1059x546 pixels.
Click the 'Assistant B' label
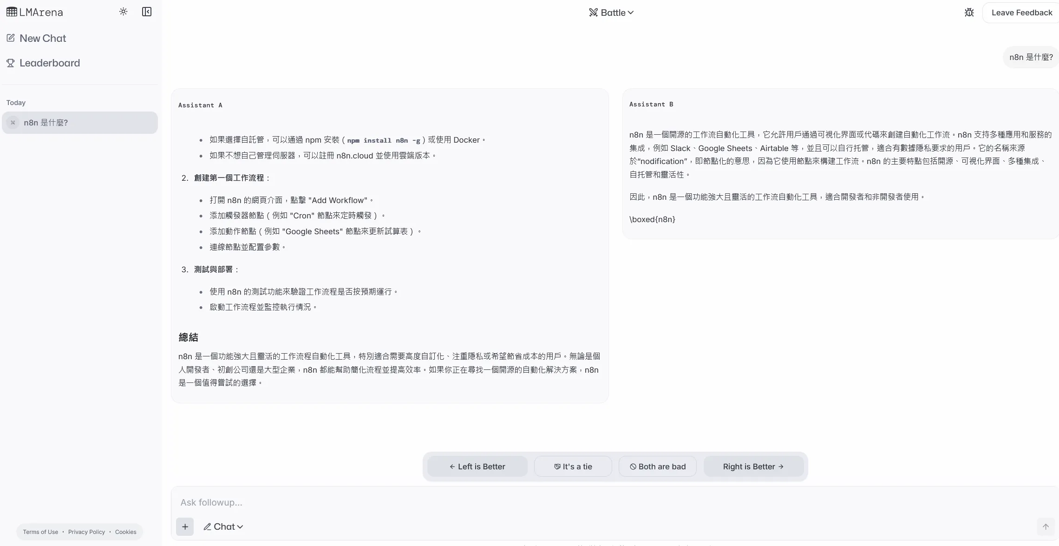click(x=651, y=105)
